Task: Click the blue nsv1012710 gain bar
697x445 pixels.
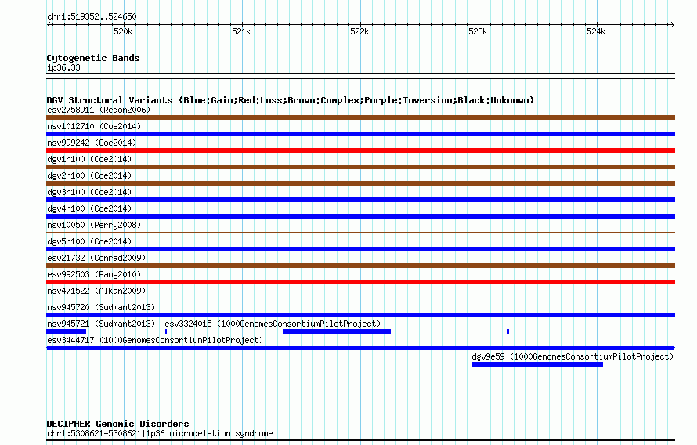Action: pyautogui.click(x=360, y=134)
